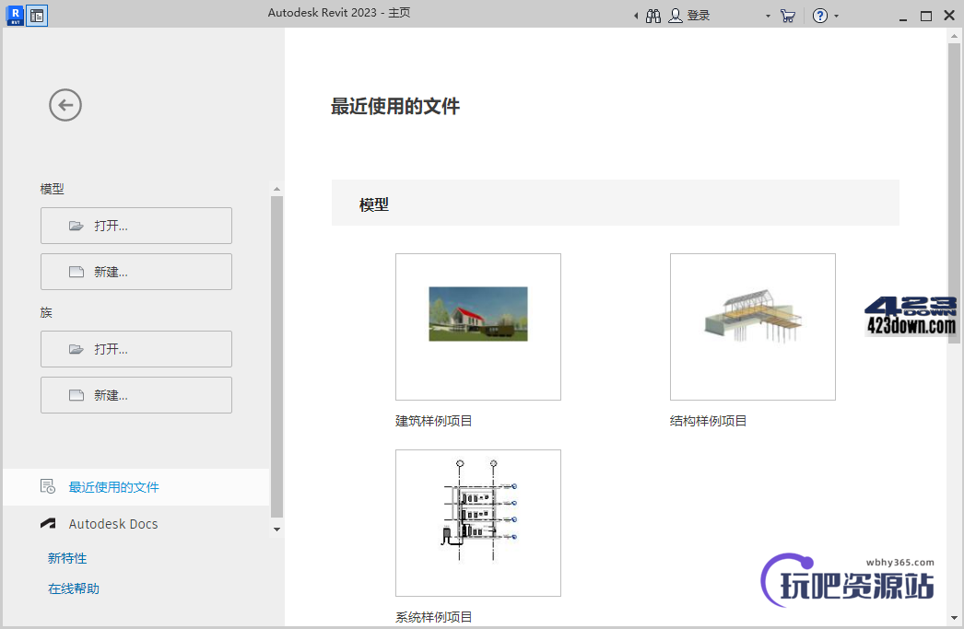Click the 结构样例项目 label text
The width and height of the screenshot is (964, 629).
[x=708, y=421]
